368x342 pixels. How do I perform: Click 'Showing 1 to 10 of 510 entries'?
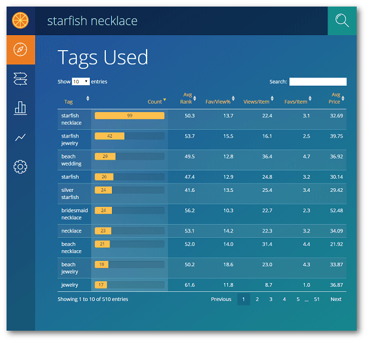point(93,299)
